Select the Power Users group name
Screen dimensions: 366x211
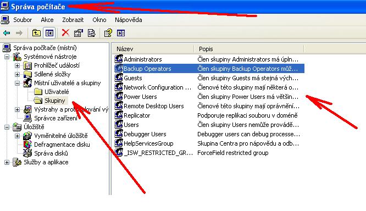(x=140, y=97)
